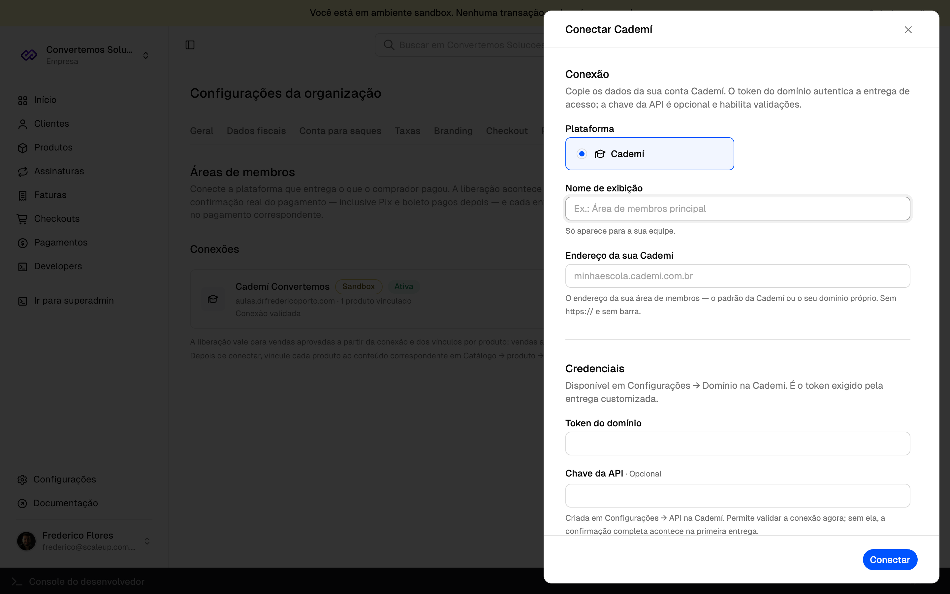The image size is (950, 594).
Task: Switch to the Geral tab
Action: (x=202, y=131)
